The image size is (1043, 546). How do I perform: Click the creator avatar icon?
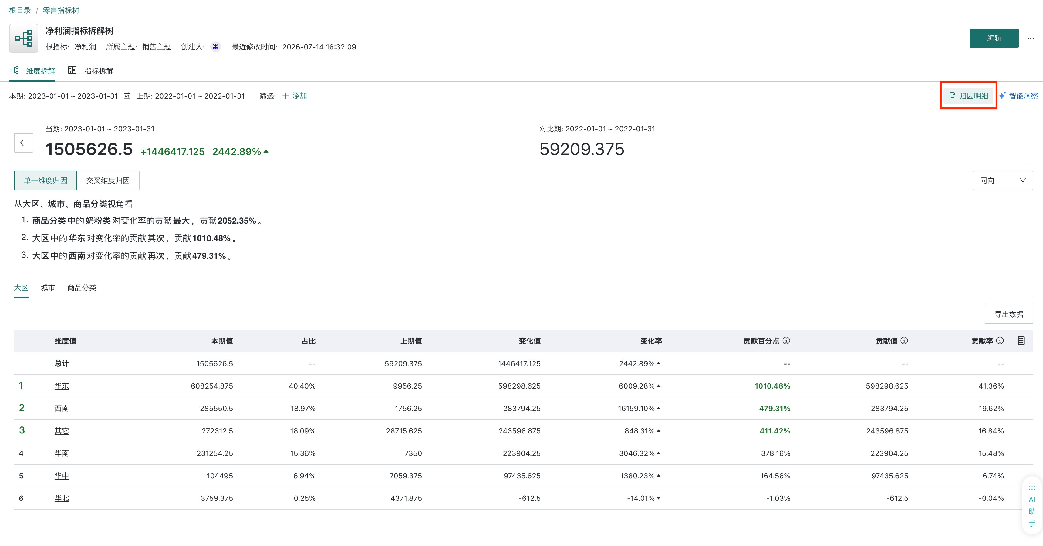point(216,47)
